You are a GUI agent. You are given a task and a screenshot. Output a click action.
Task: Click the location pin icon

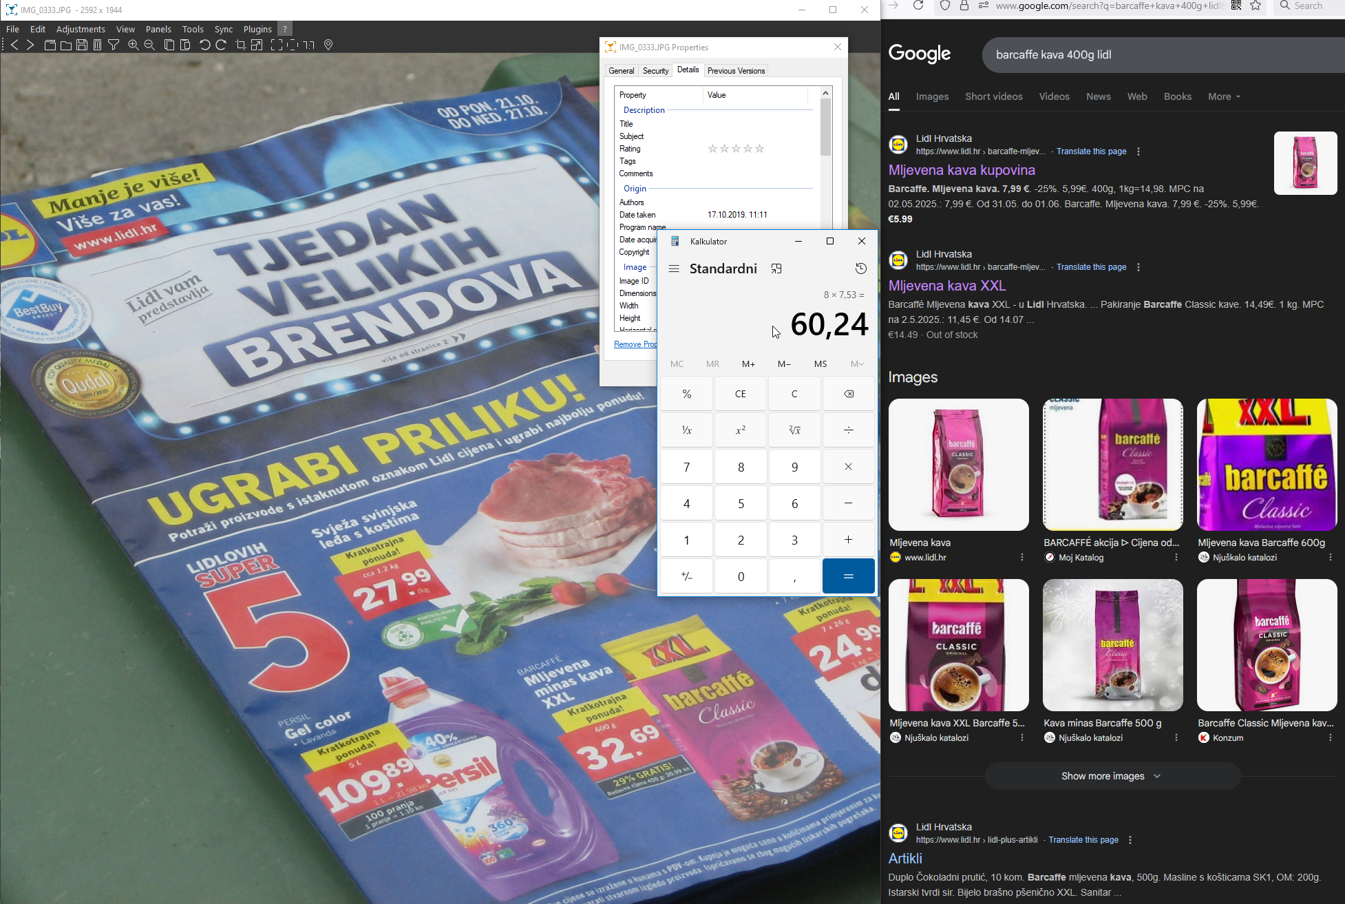(328, 45)
